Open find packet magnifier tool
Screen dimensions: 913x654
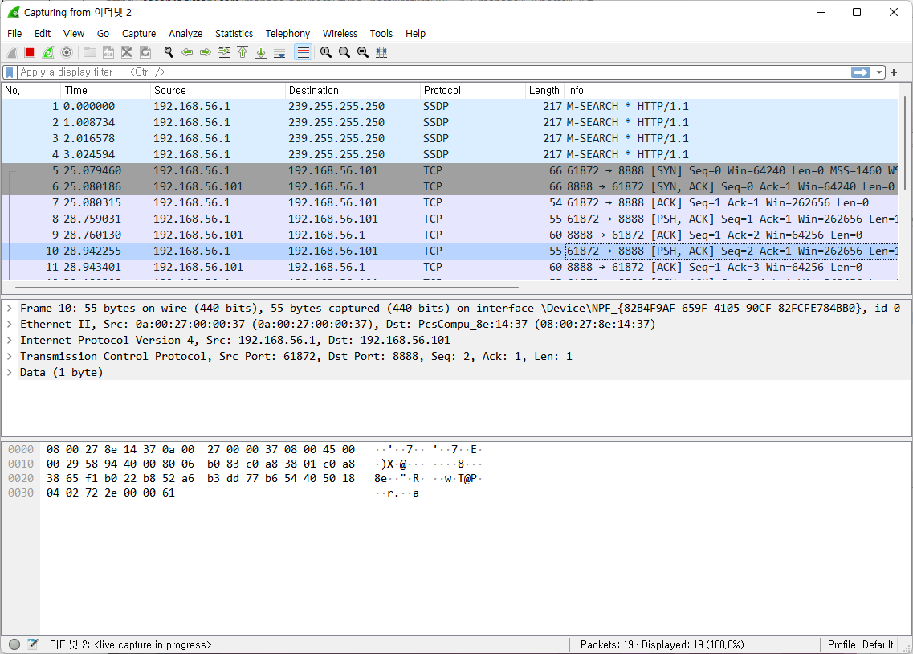pyautogui.click(x=169, y=52)
